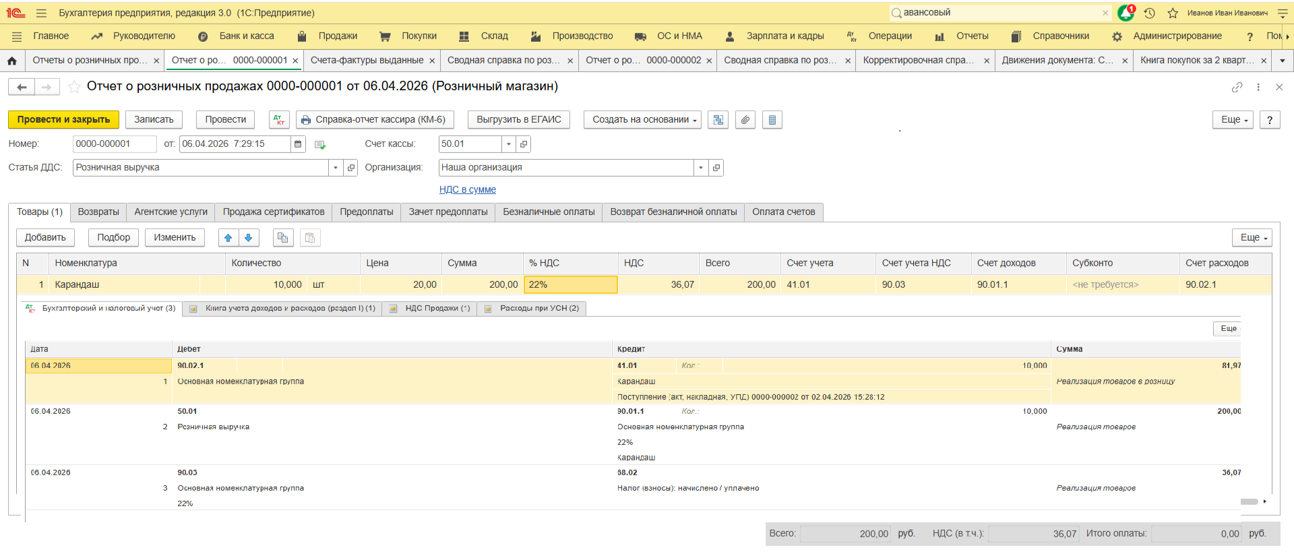Expand the Счет кассы dropdown
This screenshot has width=1294, height=552.
[509, 144]
